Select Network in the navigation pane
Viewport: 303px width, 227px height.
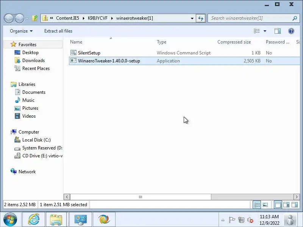coord(27,172)
